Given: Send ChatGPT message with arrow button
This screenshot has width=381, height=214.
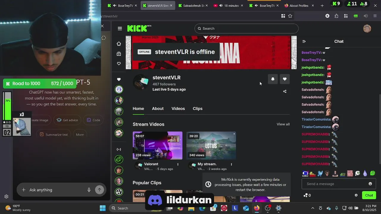Looking at the screenshot, I should tap(99, 190).
